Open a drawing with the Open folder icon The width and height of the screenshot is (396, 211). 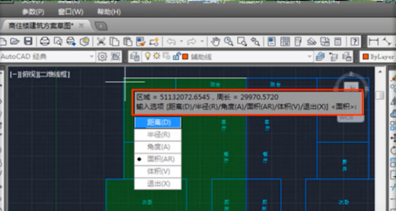tap(16, 41)
